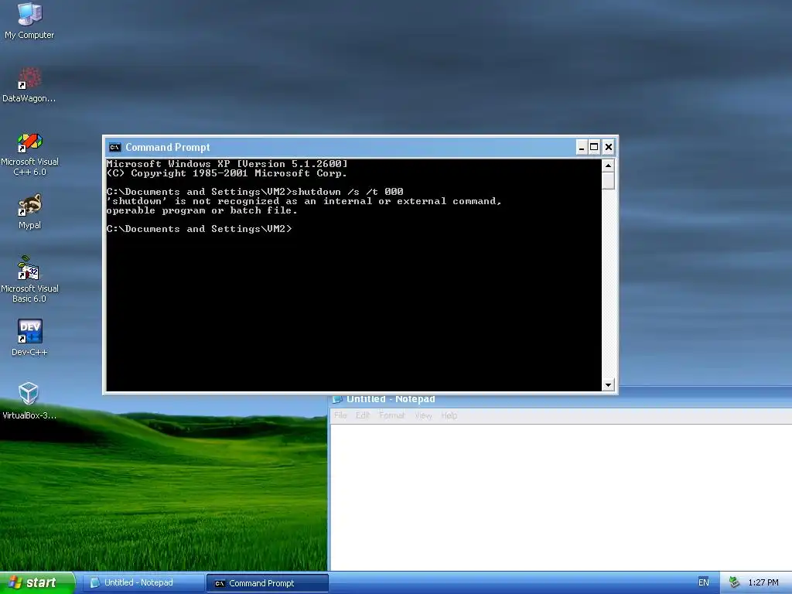Minimize the Command Prompt window
The width and height of the screenshot is (792, 594).
582,148
